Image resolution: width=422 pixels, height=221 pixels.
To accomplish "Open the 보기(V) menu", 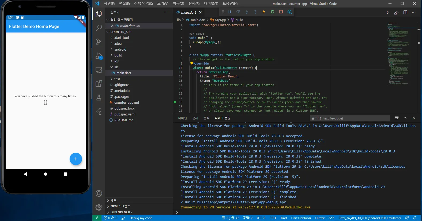I will tap(163, 3).
